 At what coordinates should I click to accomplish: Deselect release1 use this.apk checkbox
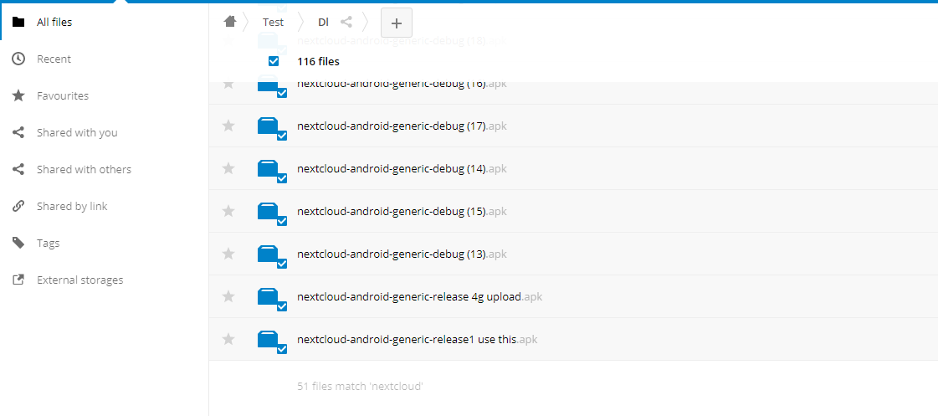282,349
